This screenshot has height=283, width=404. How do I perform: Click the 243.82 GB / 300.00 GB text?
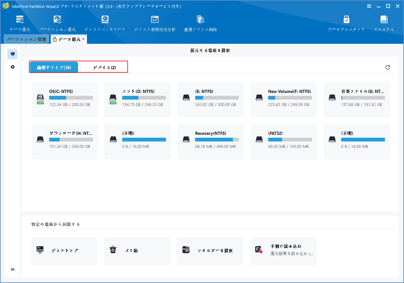[x=215, y=104]
